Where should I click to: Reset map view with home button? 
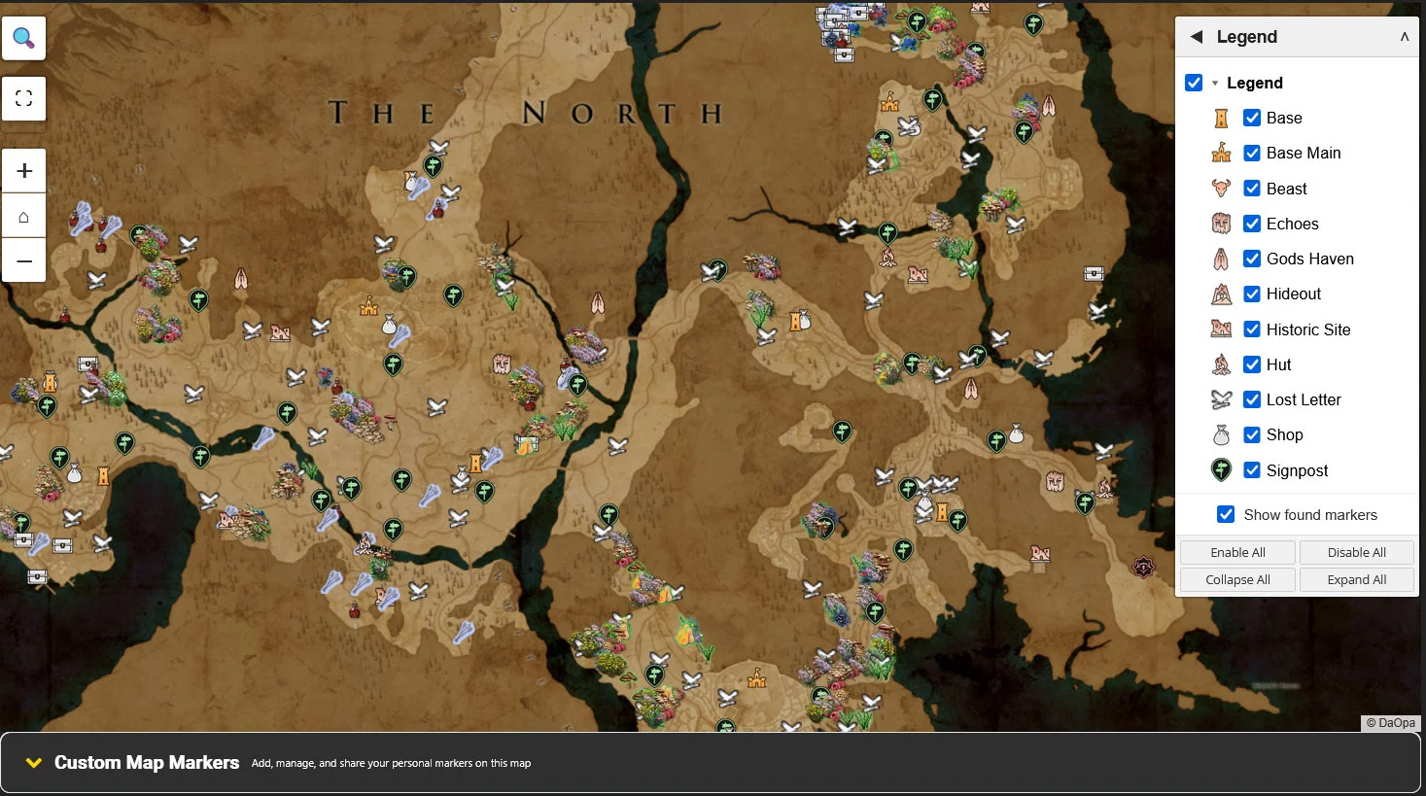24,216
